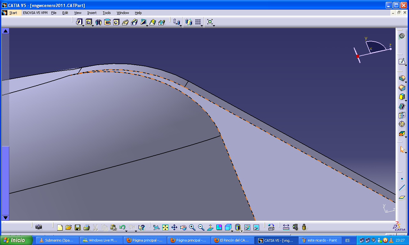Viewport: 409px width, 245px height.
Task: Expand the Rectangular Pattern dropdown arrow
Action: click(x=202, y=26)
